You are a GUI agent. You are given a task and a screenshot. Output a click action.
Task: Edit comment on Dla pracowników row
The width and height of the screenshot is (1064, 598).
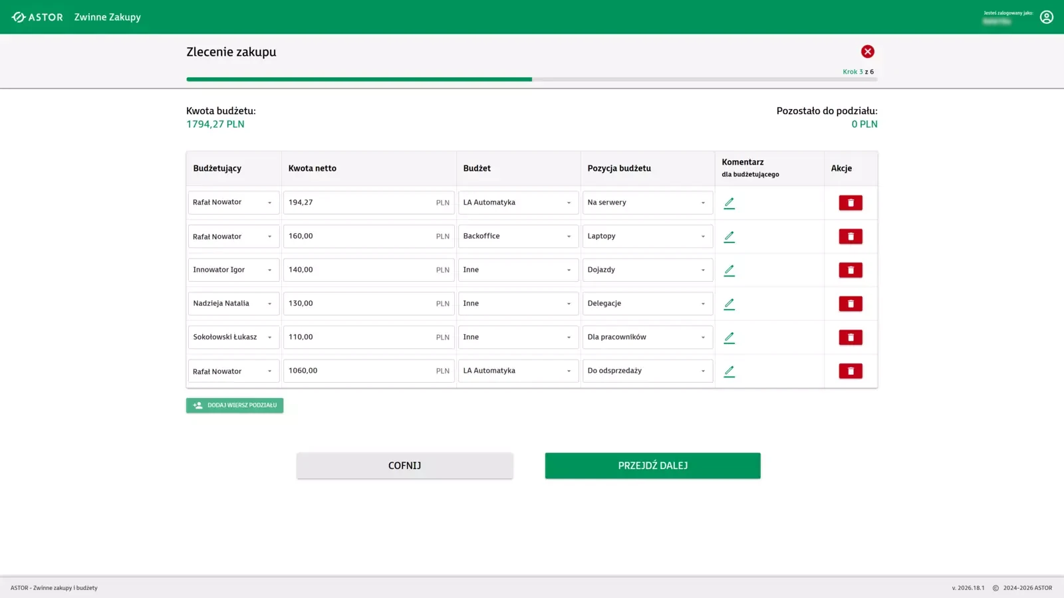pyautogui.click(x=729, y=338)
